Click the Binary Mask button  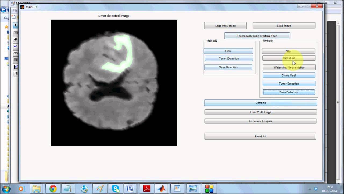click(x=289, y=75)
